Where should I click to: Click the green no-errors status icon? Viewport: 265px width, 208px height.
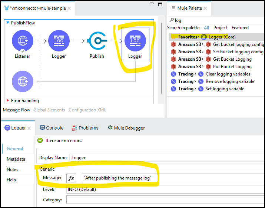[40, 141]
